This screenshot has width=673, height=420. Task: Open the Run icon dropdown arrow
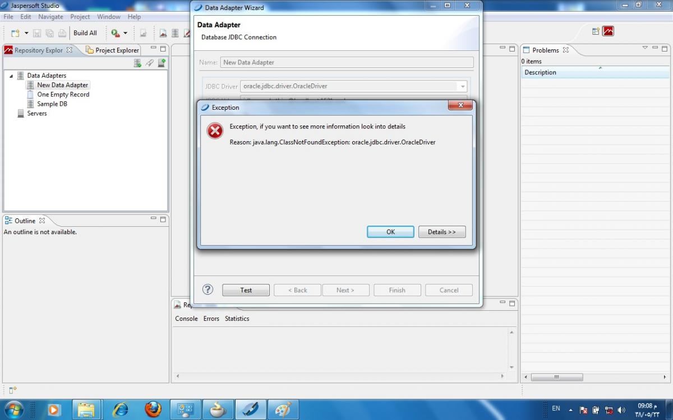125,34
